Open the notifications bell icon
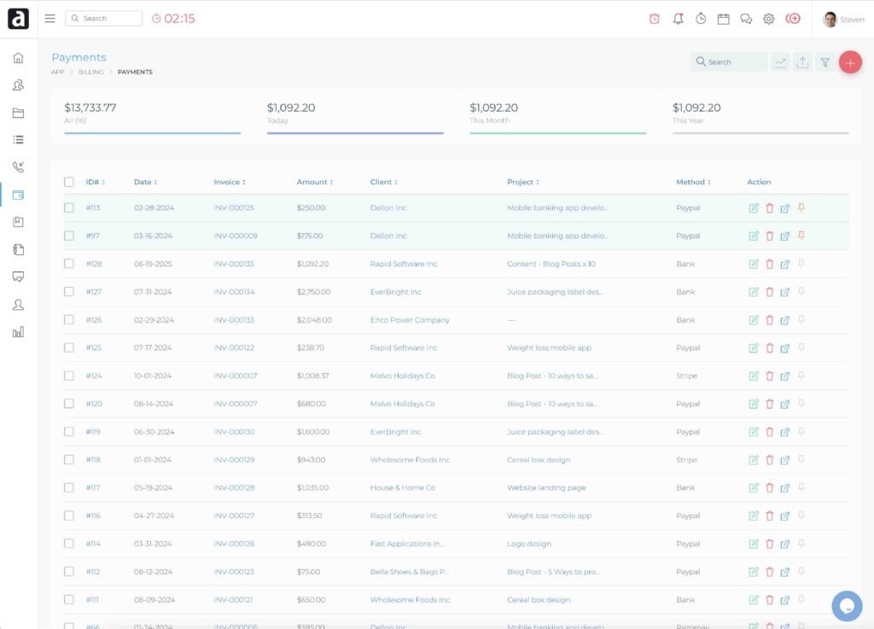The width and height of the screenshot is (874, 629). pyautogui.click(x=678, y=19)
